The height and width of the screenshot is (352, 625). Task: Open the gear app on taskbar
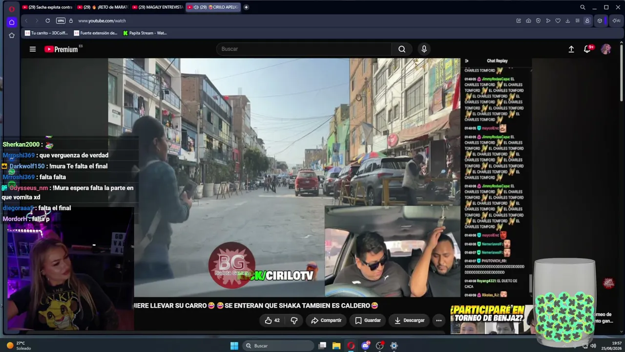click(394, 346)
